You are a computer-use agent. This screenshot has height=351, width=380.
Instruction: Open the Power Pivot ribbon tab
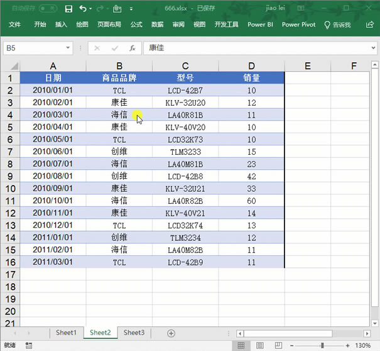pos(298,25)
